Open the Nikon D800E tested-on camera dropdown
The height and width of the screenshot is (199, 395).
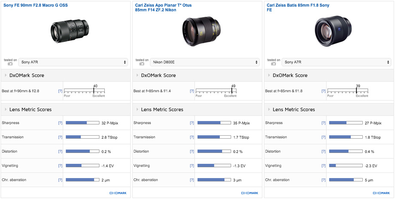tap(205, 62)
